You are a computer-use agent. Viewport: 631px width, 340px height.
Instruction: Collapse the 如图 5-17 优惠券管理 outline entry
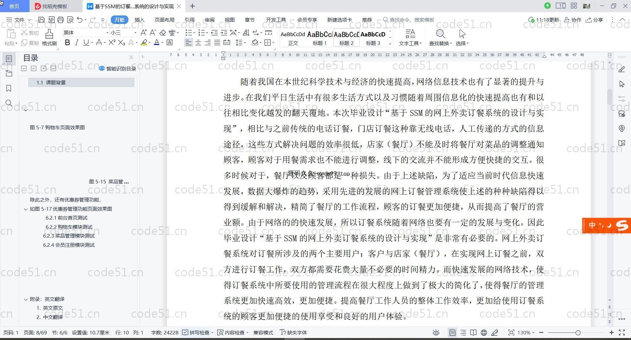[x=26, y=209]
